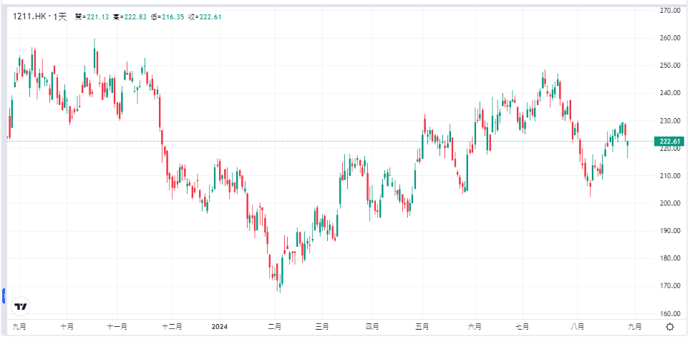Click the 160.00 price axis label

pos(671,313)
